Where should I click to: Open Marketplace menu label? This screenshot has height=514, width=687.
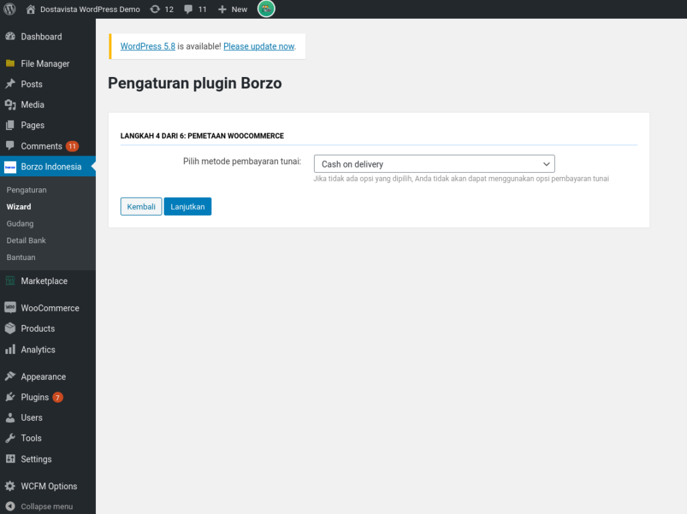(x=44, y=281)
